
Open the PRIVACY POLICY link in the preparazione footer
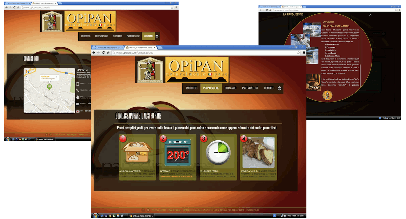[253, 210]
